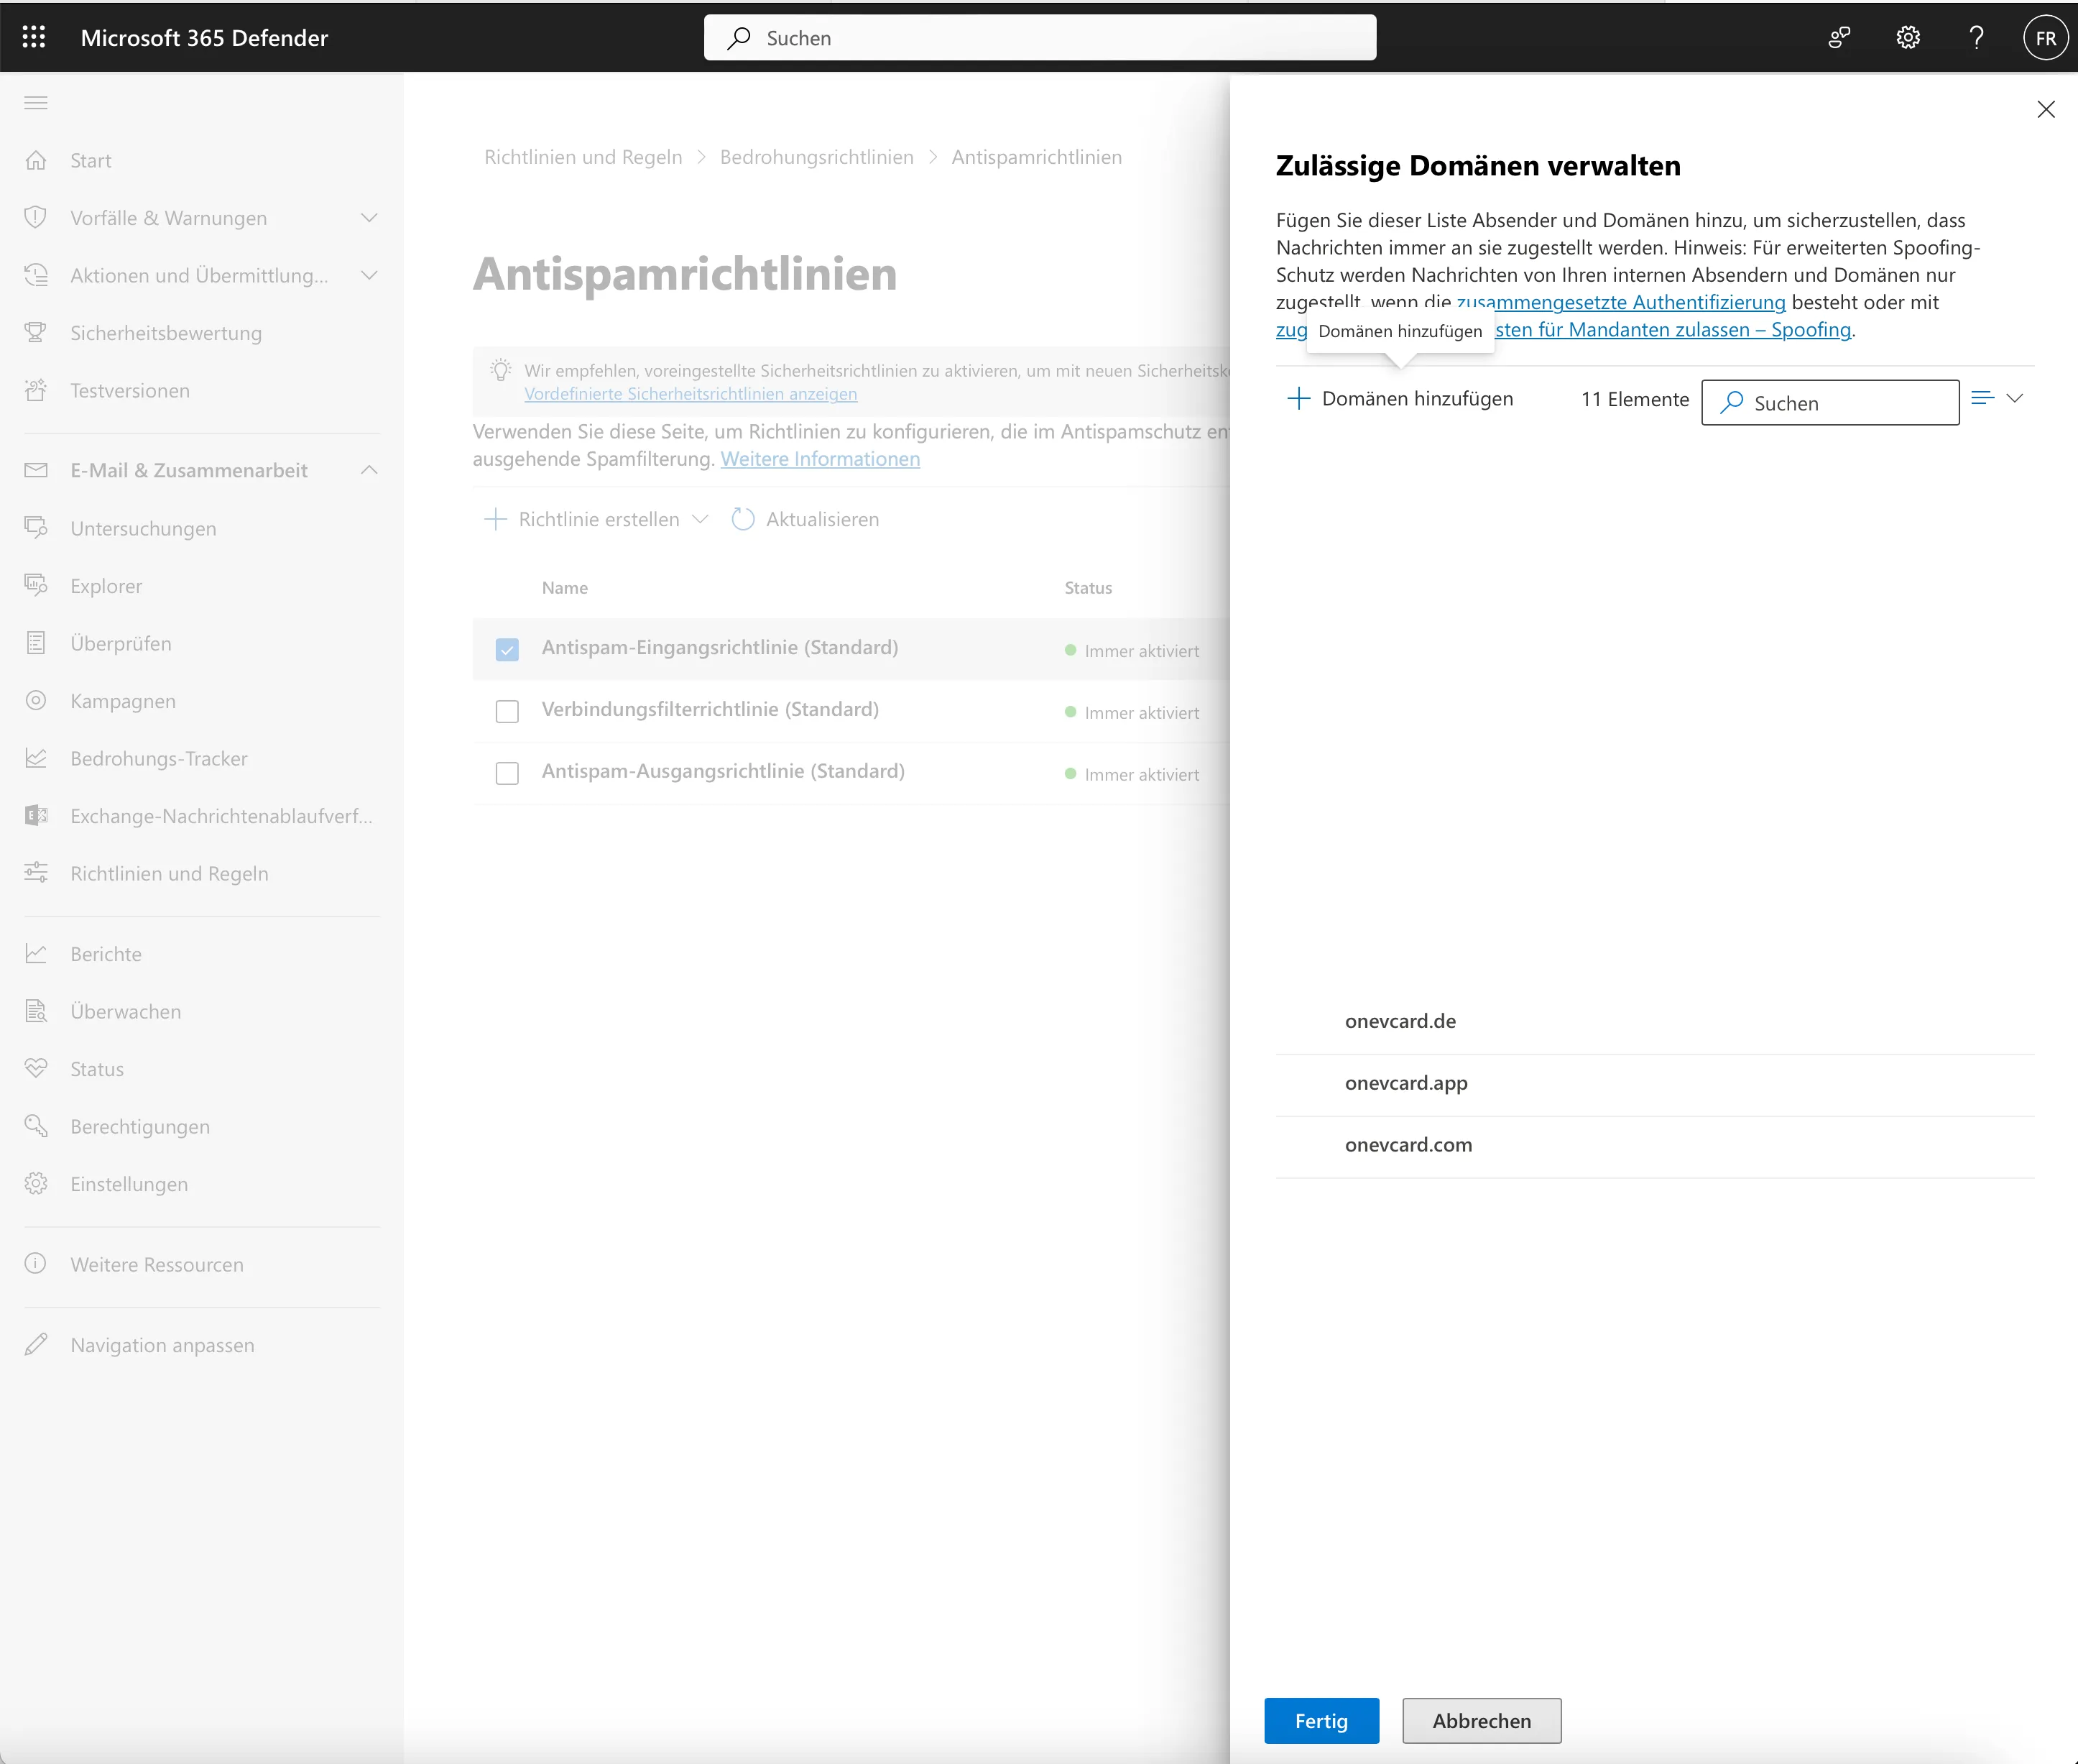Image resolution: width=2078 pixels, height=1764 pixels.
Task: Collapse the E-Mail & Zusammenarbeit section chevron
Action: pyautogui.click(x=369, y=470)
